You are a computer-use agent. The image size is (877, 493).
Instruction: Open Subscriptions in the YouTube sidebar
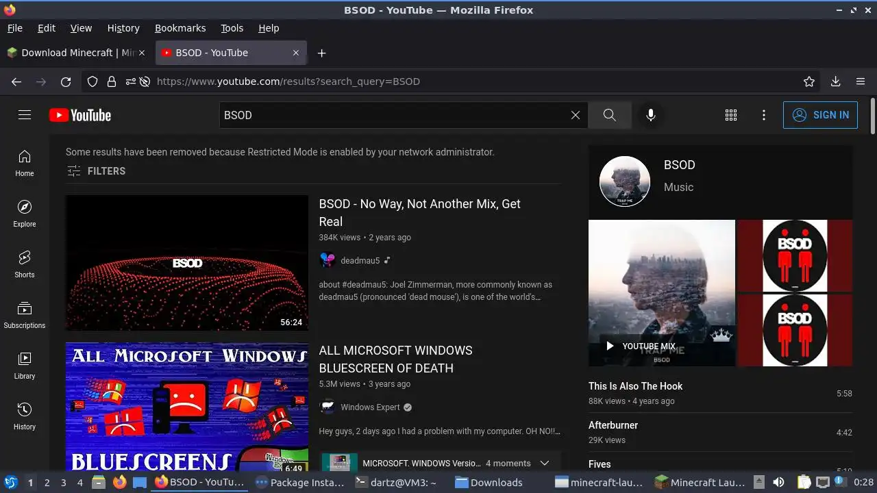(25, 316)
